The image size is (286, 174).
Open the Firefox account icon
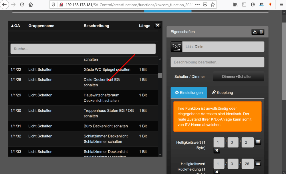(x=253, y=5)
